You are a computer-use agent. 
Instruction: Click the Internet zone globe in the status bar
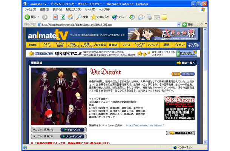point(175,147)
